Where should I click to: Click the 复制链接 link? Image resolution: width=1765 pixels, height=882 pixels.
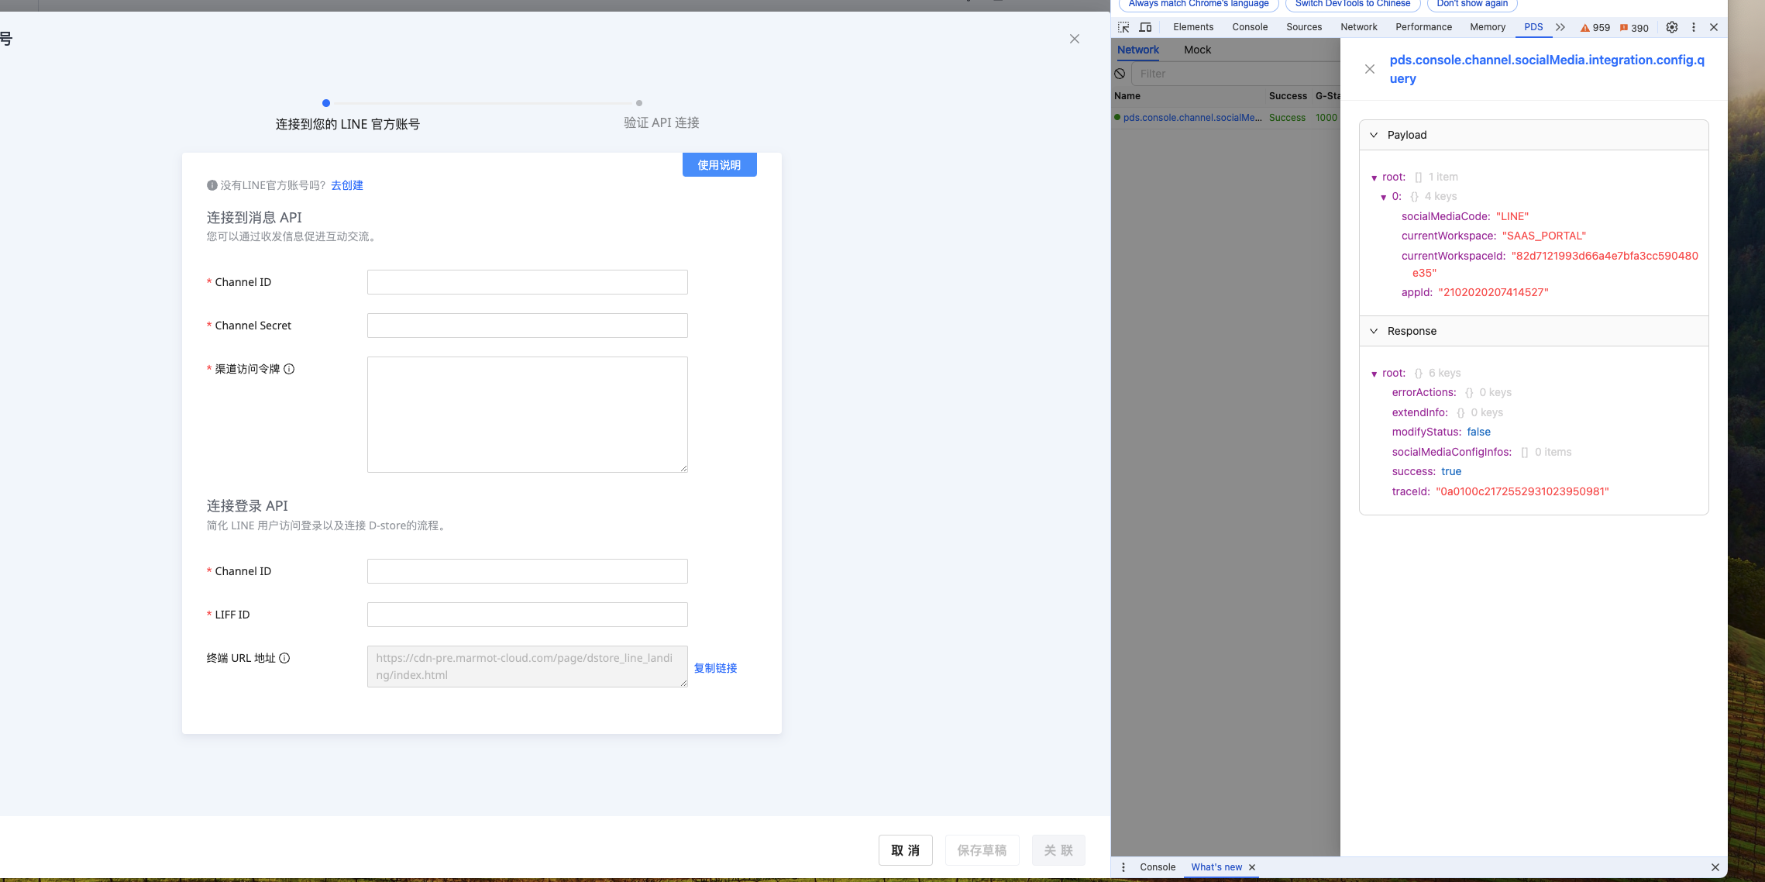click(x=715, y=668)
